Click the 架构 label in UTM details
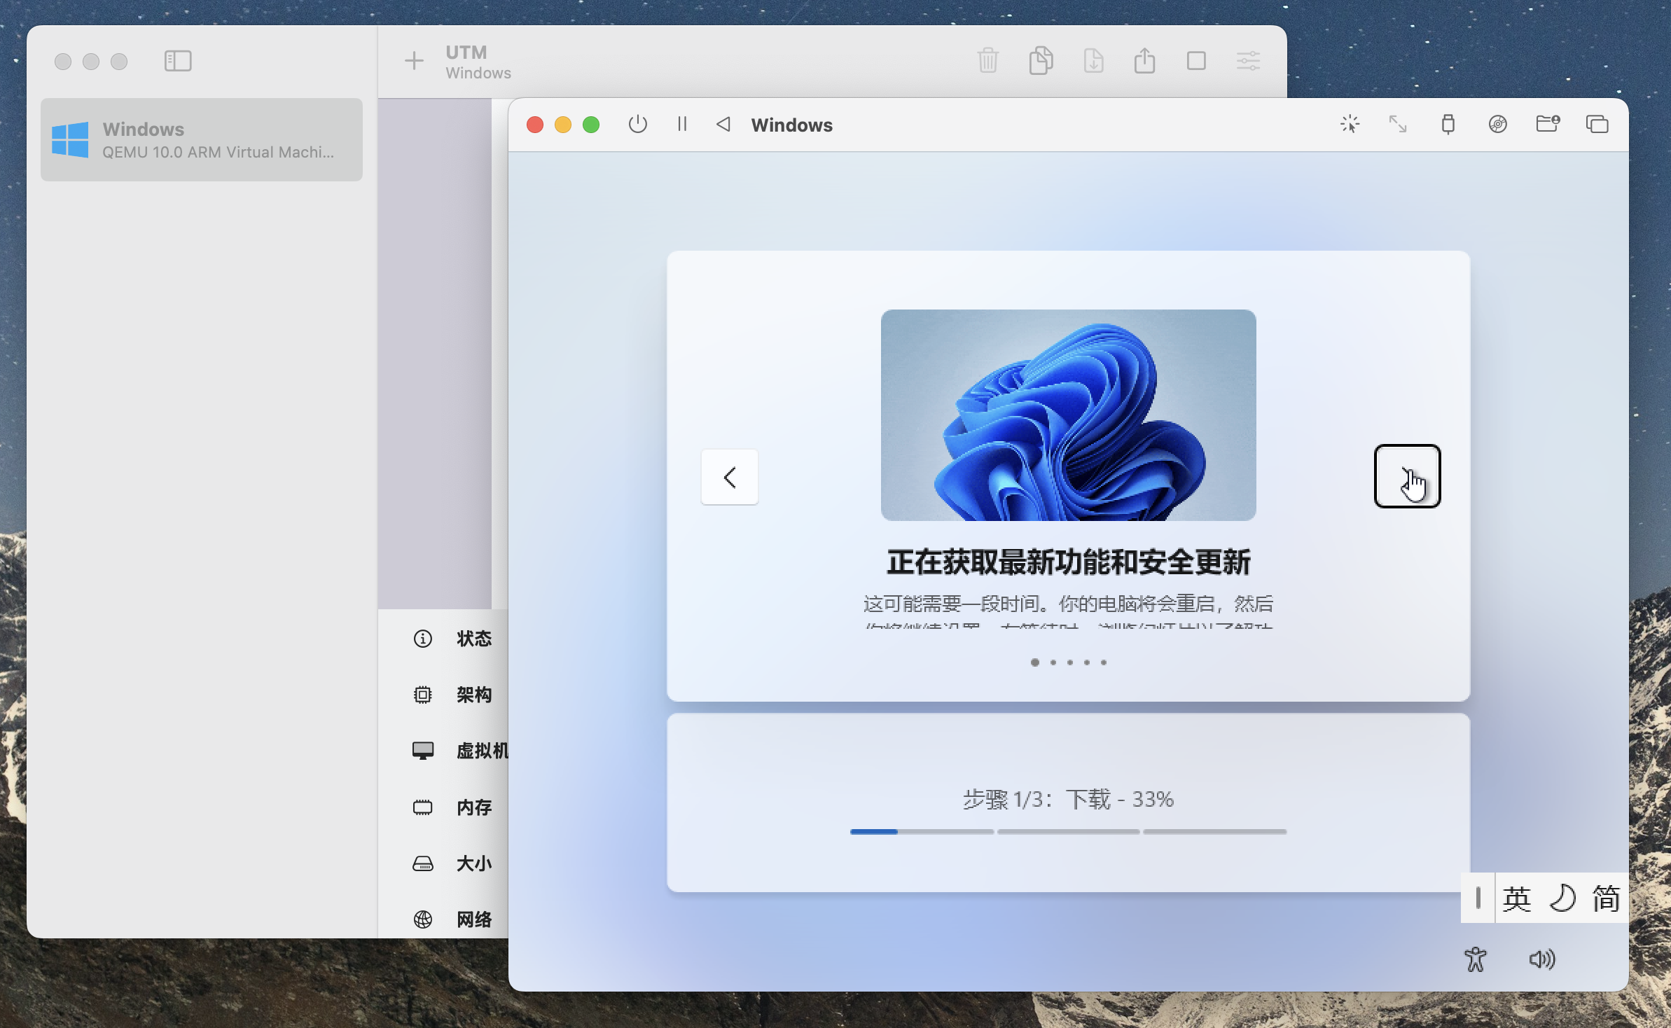The height and width of the screenshot is (1028, 1671). pyautogui.click(x=474, y=695)
